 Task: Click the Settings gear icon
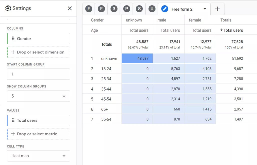[x=8, y=8]
